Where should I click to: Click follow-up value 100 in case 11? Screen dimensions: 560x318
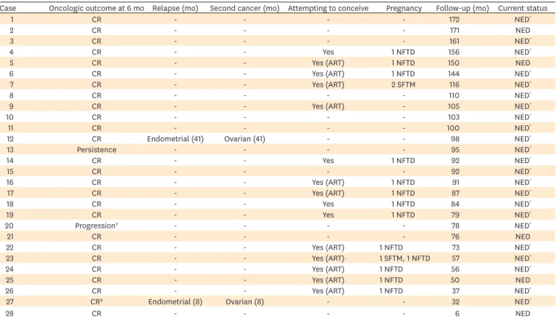(x=454, y=128)
